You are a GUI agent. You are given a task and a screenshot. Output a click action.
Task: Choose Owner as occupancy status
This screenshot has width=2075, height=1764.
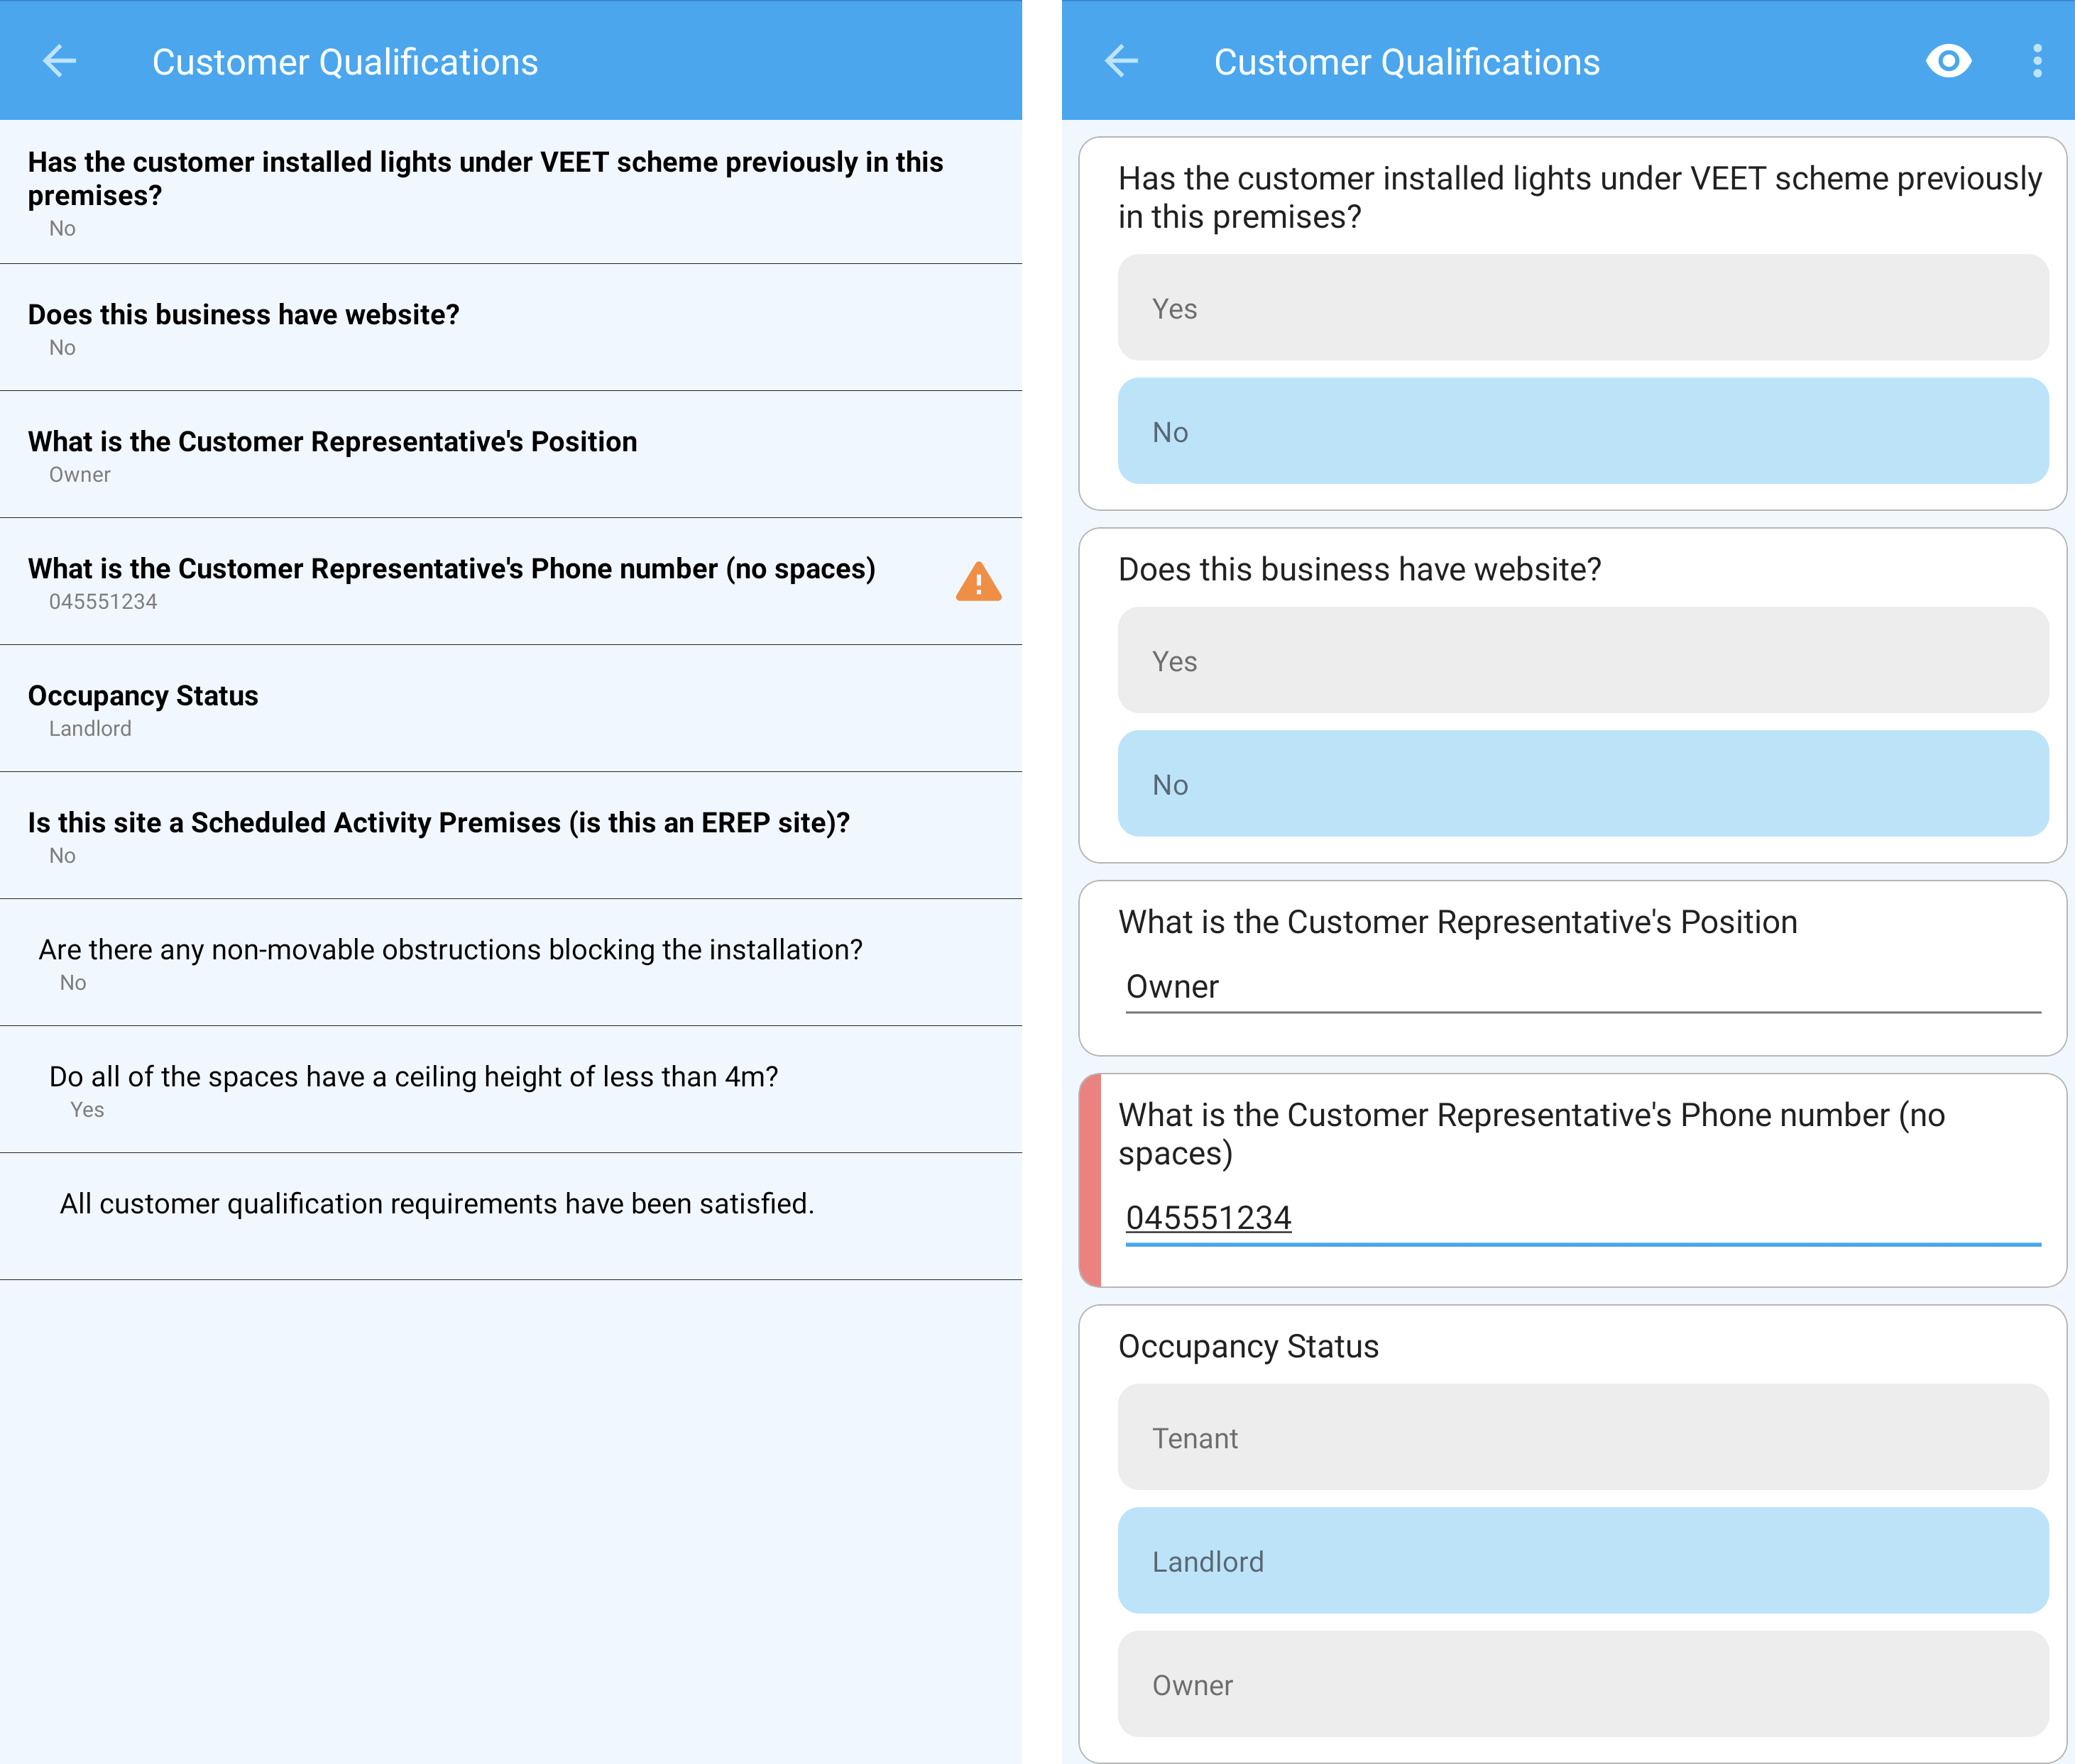pyautogui.click(x=1582, y=1685)
